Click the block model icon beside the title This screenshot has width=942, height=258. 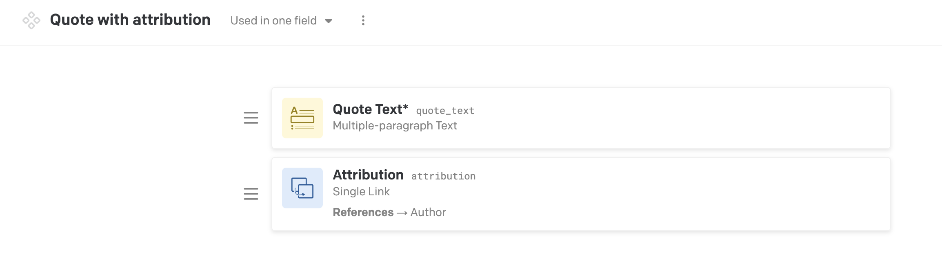pos(31,20)
